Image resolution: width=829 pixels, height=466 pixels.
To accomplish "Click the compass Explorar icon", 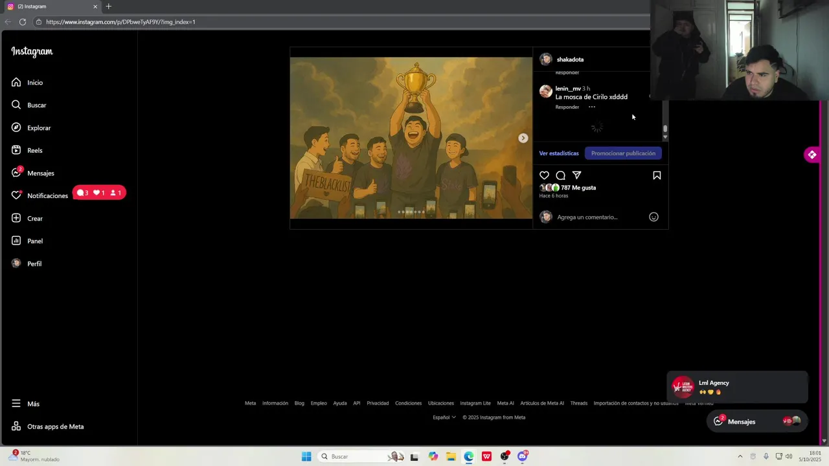I will point(16,128).
